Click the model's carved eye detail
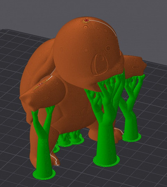Image resolution: width=167 pixels, height=187 pixels. [99, 64]
